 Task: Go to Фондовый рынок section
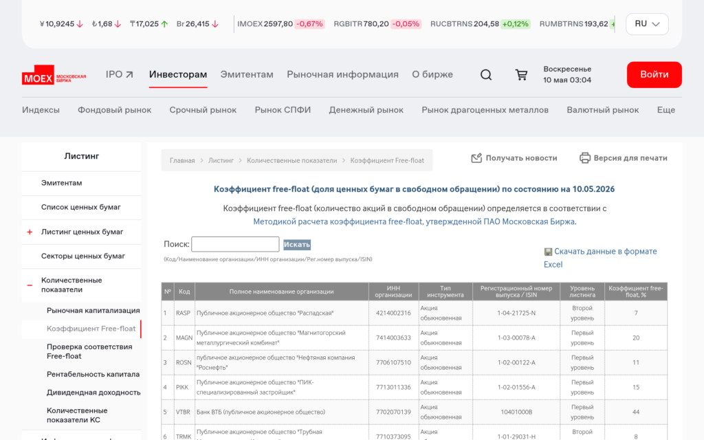115,110
